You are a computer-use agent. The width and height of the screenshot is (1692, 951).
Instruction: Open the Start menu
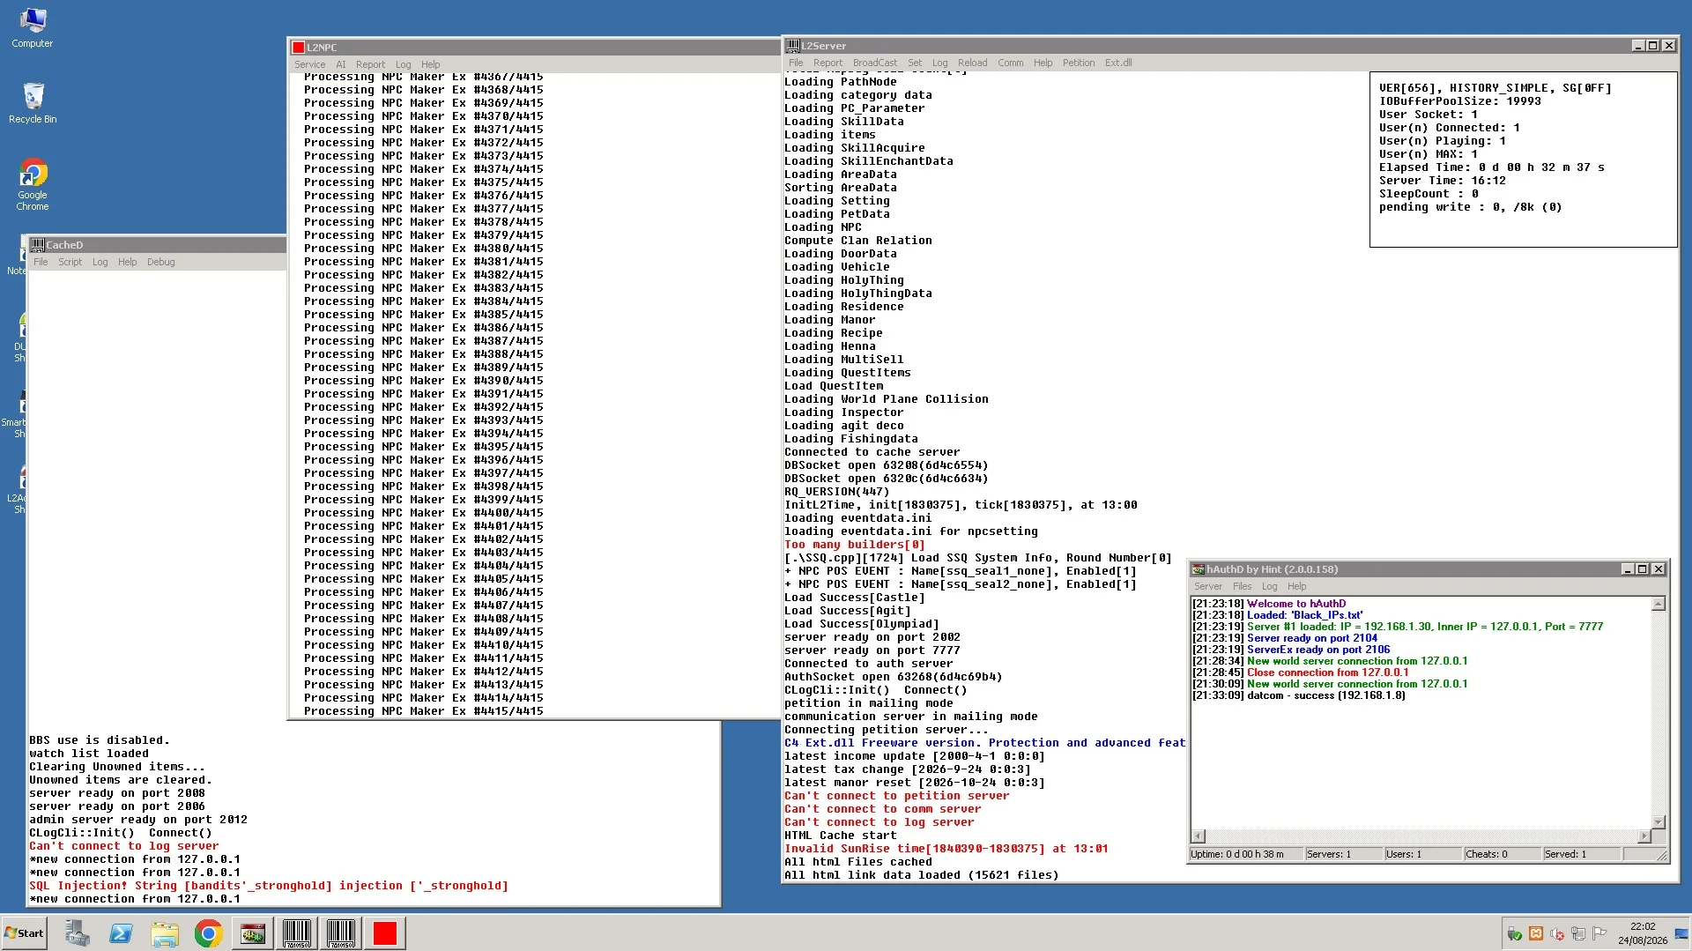pos(24,933)
